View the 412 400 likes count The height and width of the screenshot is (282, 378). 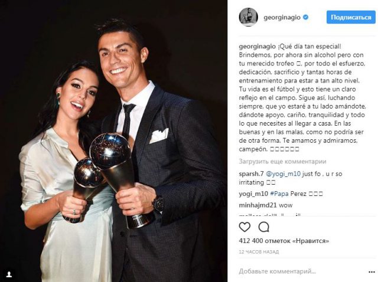pyautogui.click(x=284, y=241)
